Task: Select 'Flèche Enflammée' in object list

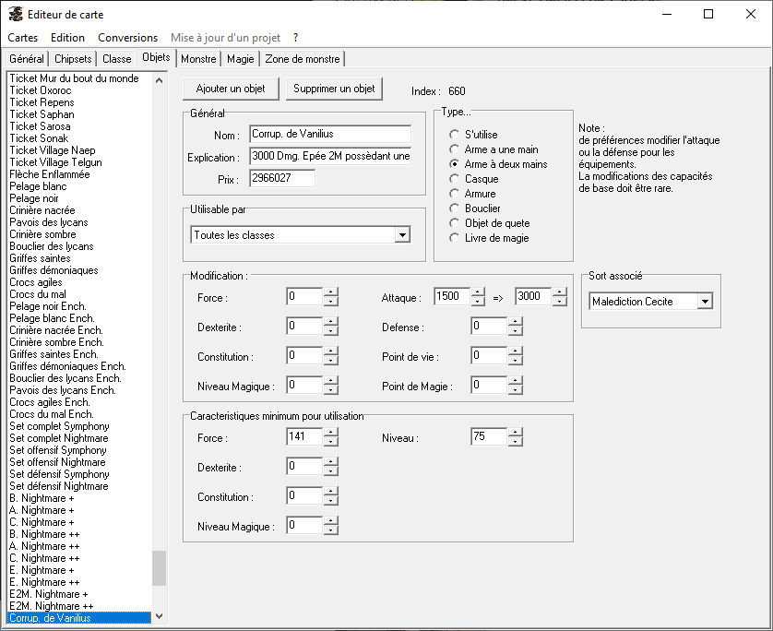Action: tap(50, 174)
